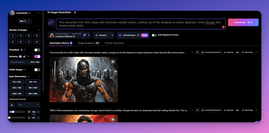
Task: Click the Leonardo.Ai avatar logo
Action: click(x=12, y=13)
